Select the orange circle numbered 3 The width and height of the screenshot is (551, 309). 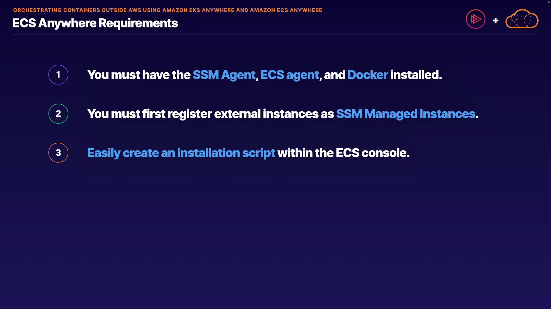[x=58, y=153]
